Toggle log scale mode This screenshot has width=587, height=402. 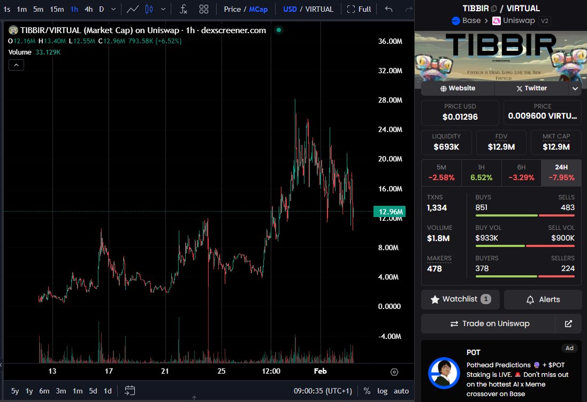coord(382,391)
